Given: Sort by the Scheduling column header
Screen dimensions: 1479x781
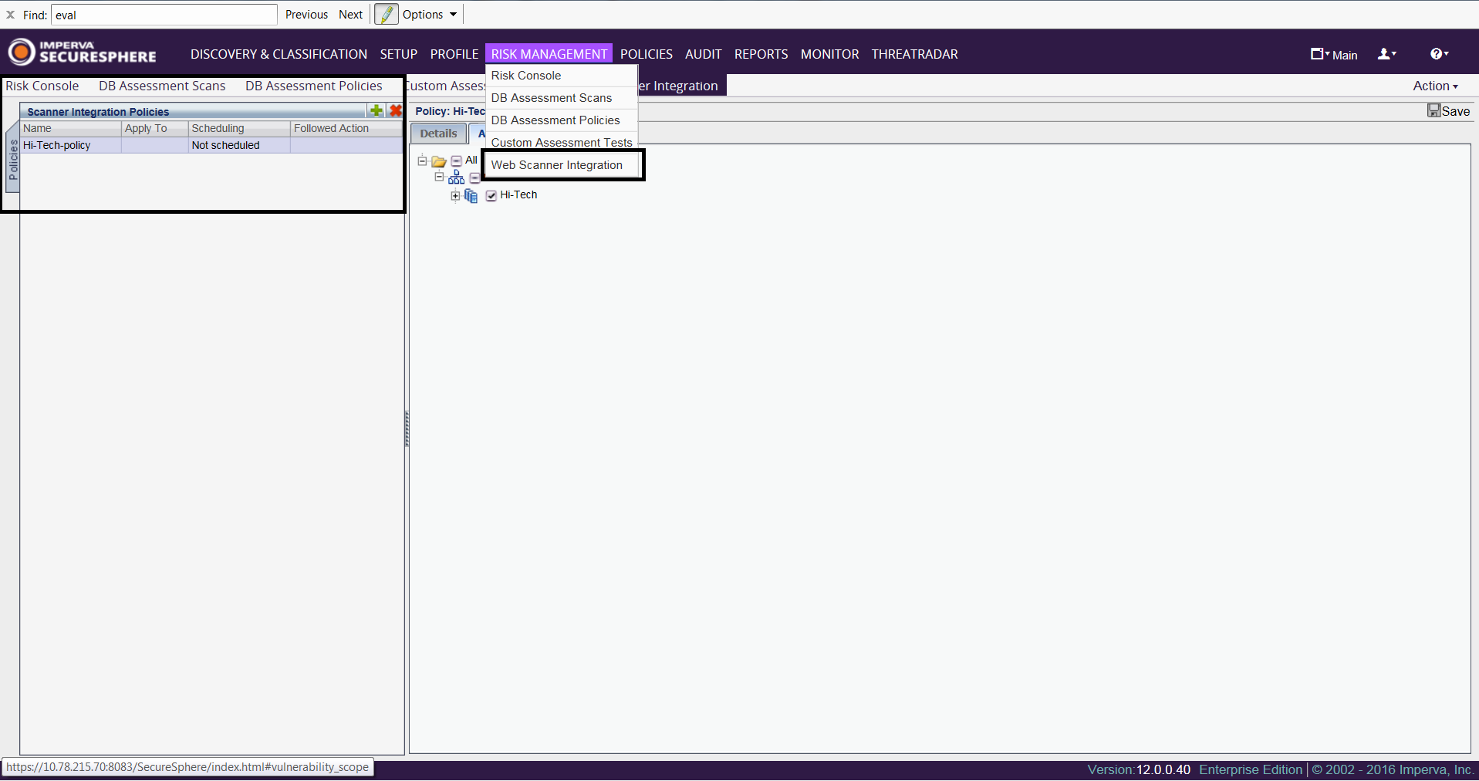Looking at the screenshot, I should (x=239, y=128).
